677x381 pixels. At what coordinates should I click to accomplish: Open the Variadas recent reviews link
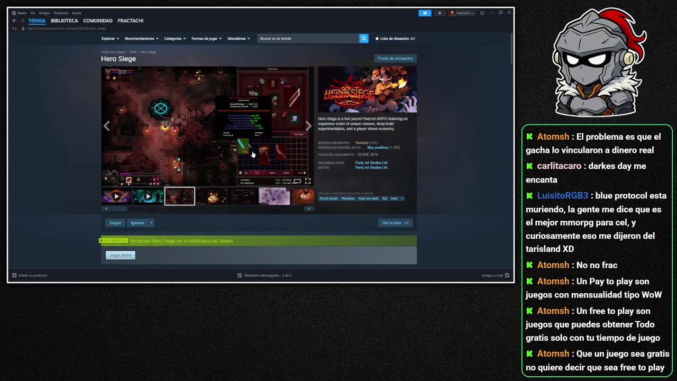point(362,143)
